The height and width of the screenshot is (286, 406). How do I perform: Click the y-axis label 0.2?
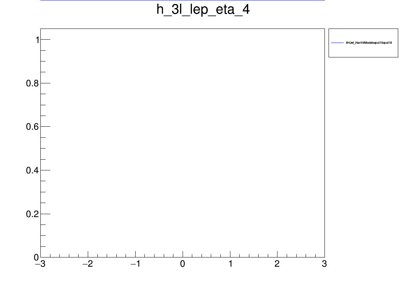click(32, 214)
